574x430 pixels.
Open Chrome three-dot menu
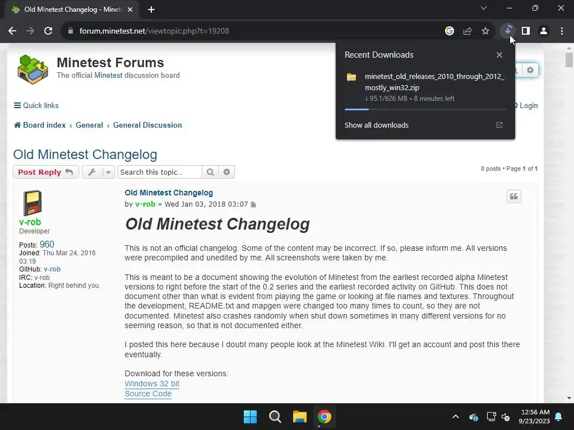(562, 31)
